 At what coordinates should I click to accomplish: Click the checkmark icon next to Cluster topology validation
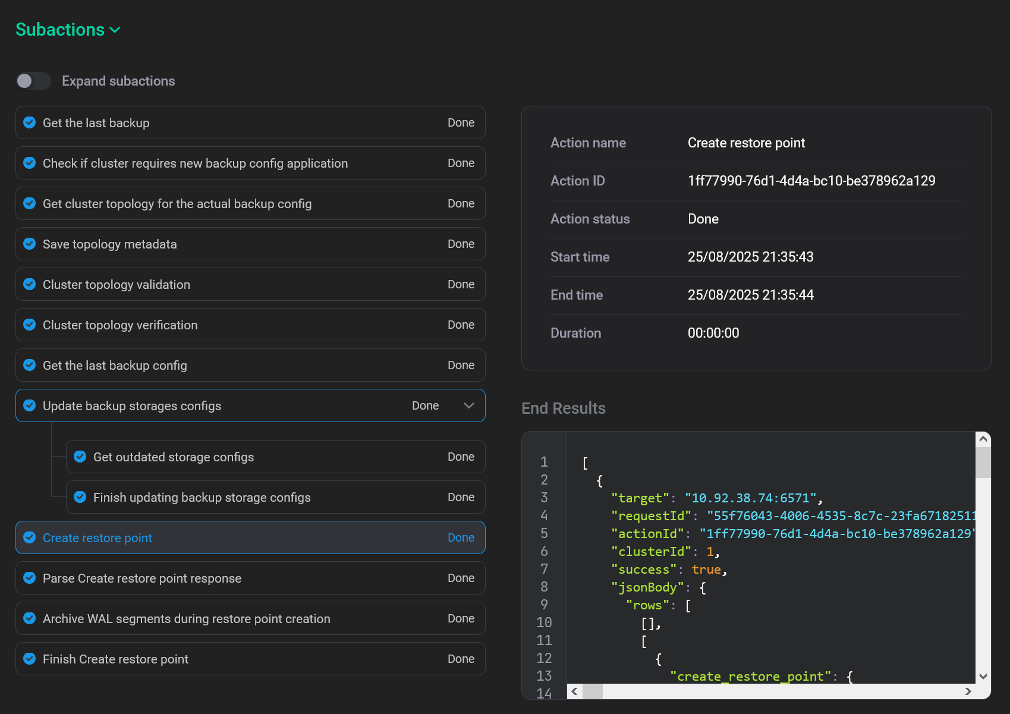(29, 284)
